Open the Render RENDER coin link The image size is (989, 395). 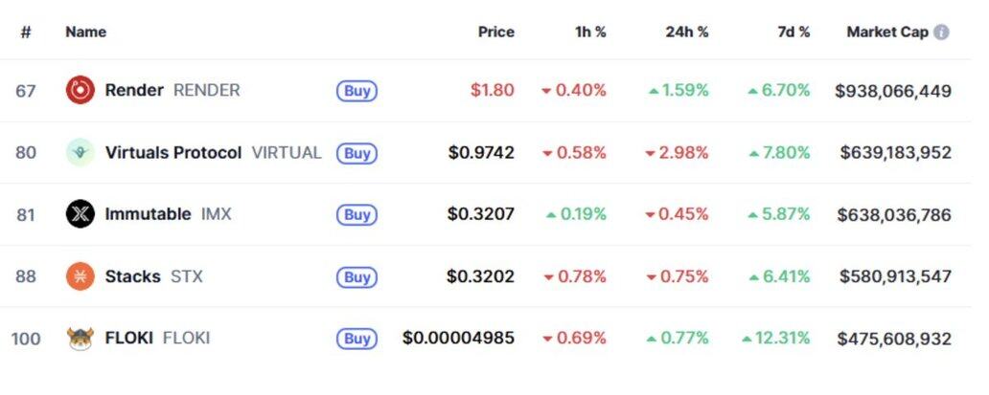[x=172, y=91]
